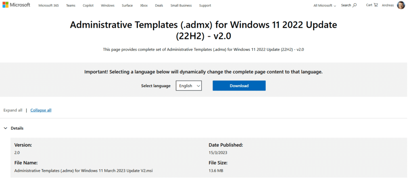Open the Microsoft 365 menu item
Image resolution: width=413 pixels, height=186 pixels.
click(48, 6)
